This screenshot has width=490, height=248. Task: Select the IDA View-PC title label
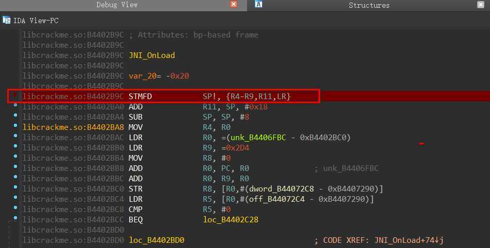pos(36,21)
